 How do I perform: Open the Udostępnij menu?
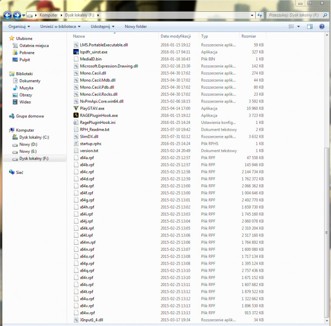click(103, 27)
